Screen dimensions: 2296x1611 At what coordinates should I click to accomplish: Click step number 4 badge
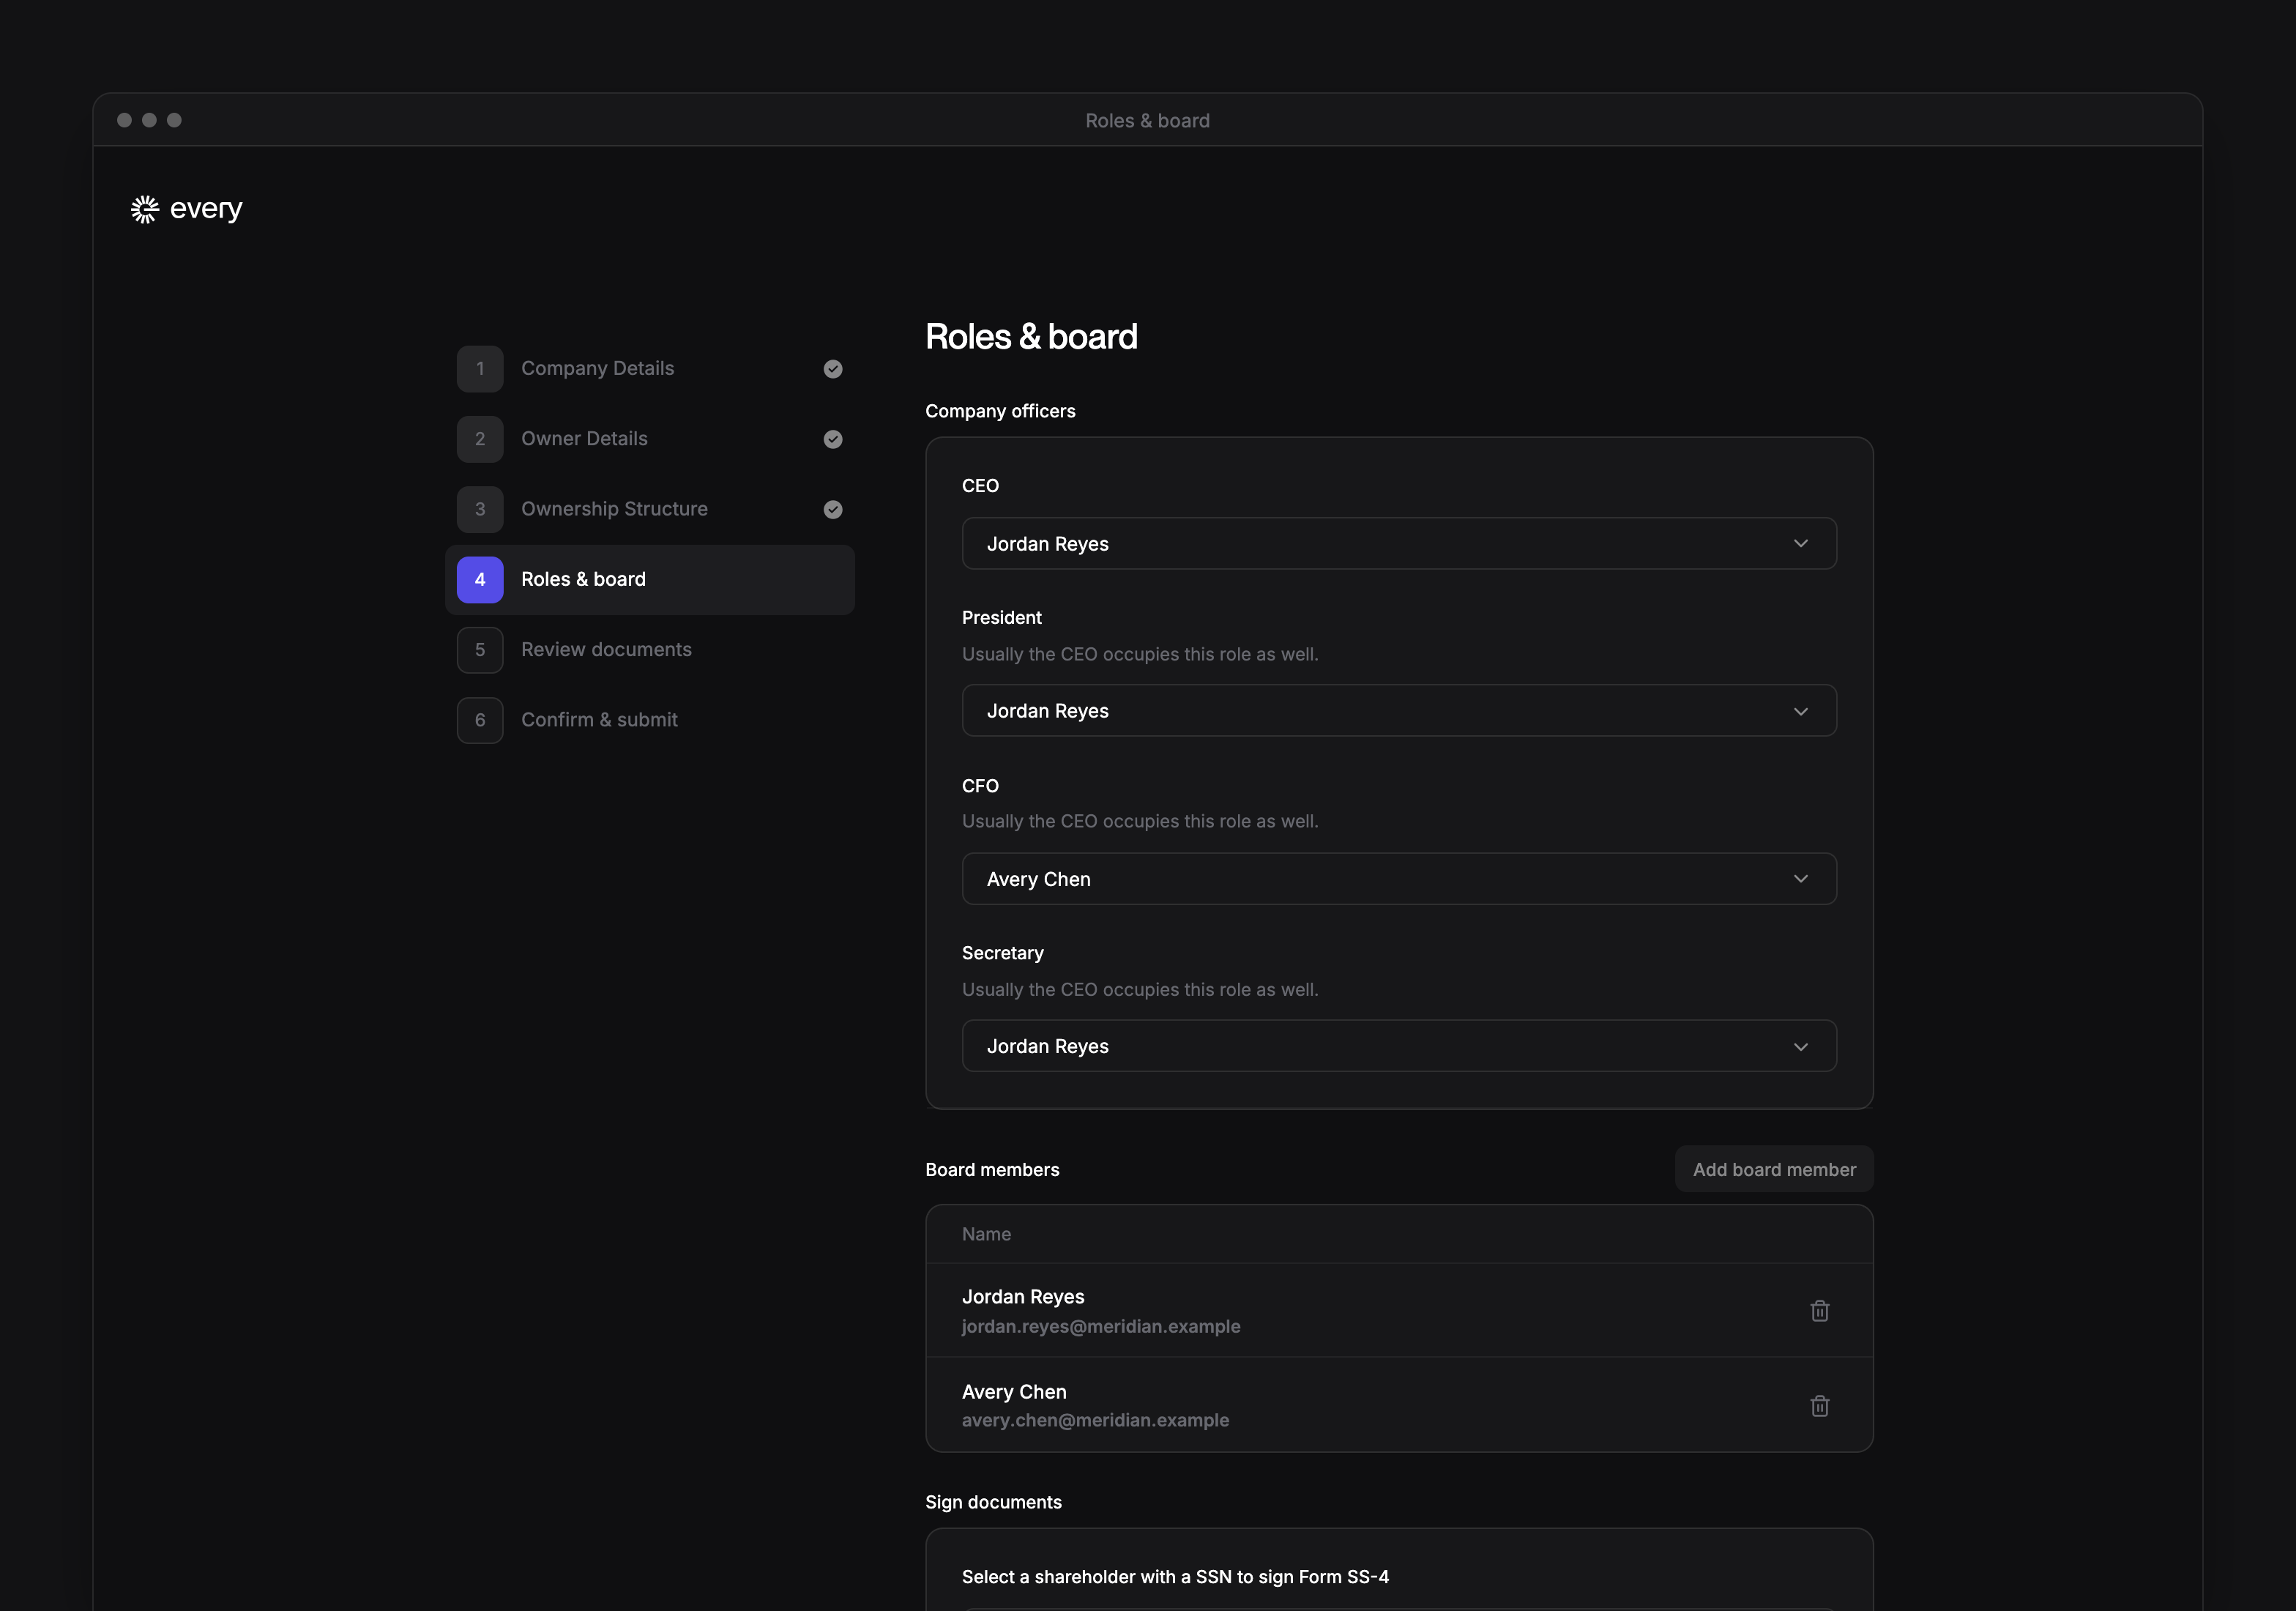pos(480,580)
